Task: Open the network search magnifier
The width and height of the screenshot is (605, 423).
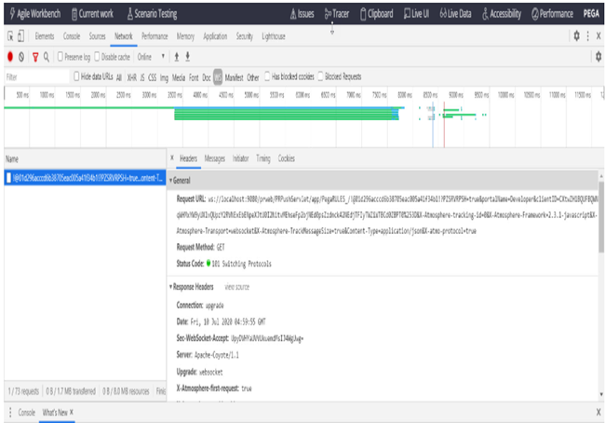Action: point(47,57)
